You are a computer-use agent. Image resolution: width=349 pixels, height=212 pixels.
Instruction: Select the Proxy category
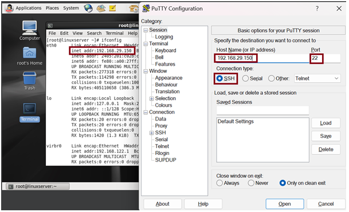(x=161, y=126)
